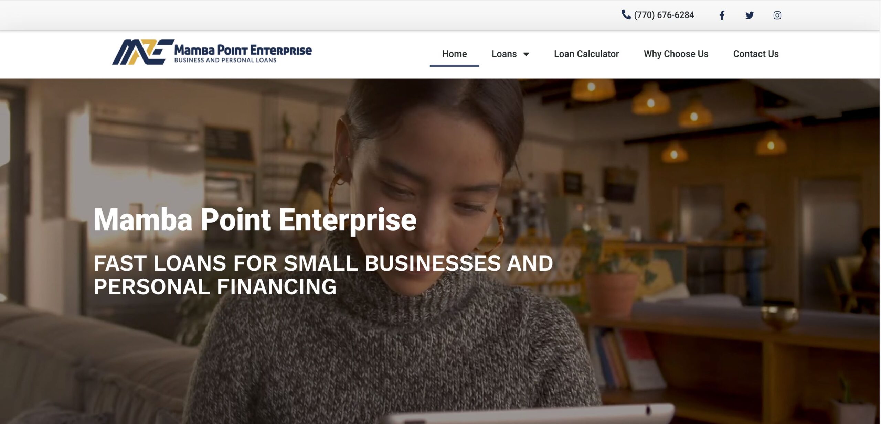Click the Mamba Point Enterprise logo wordmark

point(243,50)
